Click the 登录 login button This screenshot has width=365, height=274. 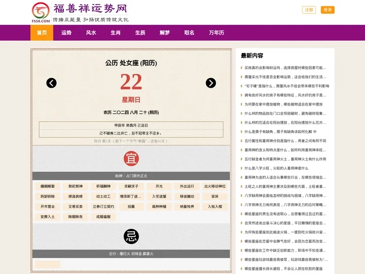(x=327, y=10)
